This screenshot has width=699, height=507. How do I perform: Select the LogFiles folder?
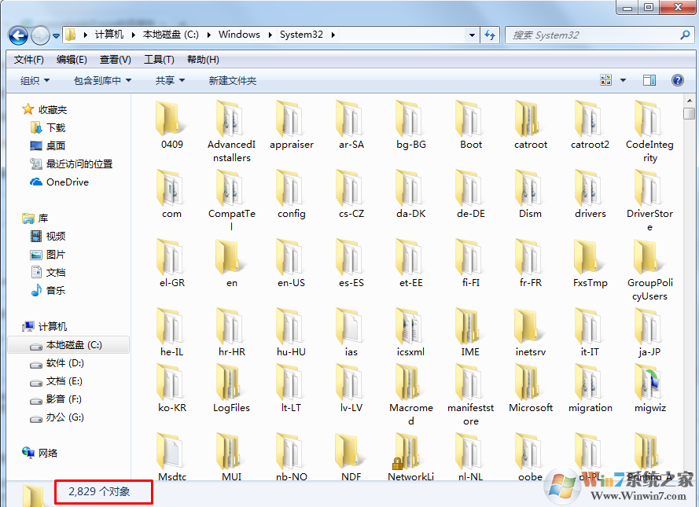click(x=231, y=388)
